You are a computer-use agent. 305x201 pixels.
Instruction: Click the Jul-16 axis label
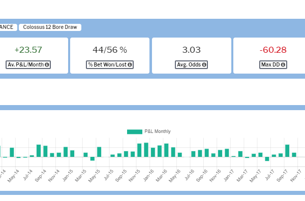[190, 175]
